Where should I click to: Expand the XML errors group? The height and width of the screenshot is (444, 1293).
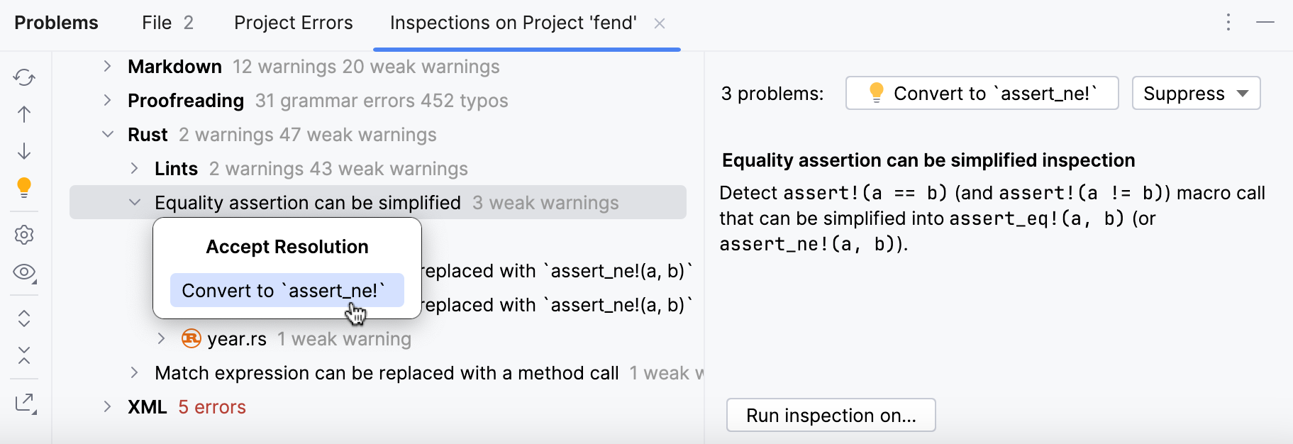pos(107,406)
